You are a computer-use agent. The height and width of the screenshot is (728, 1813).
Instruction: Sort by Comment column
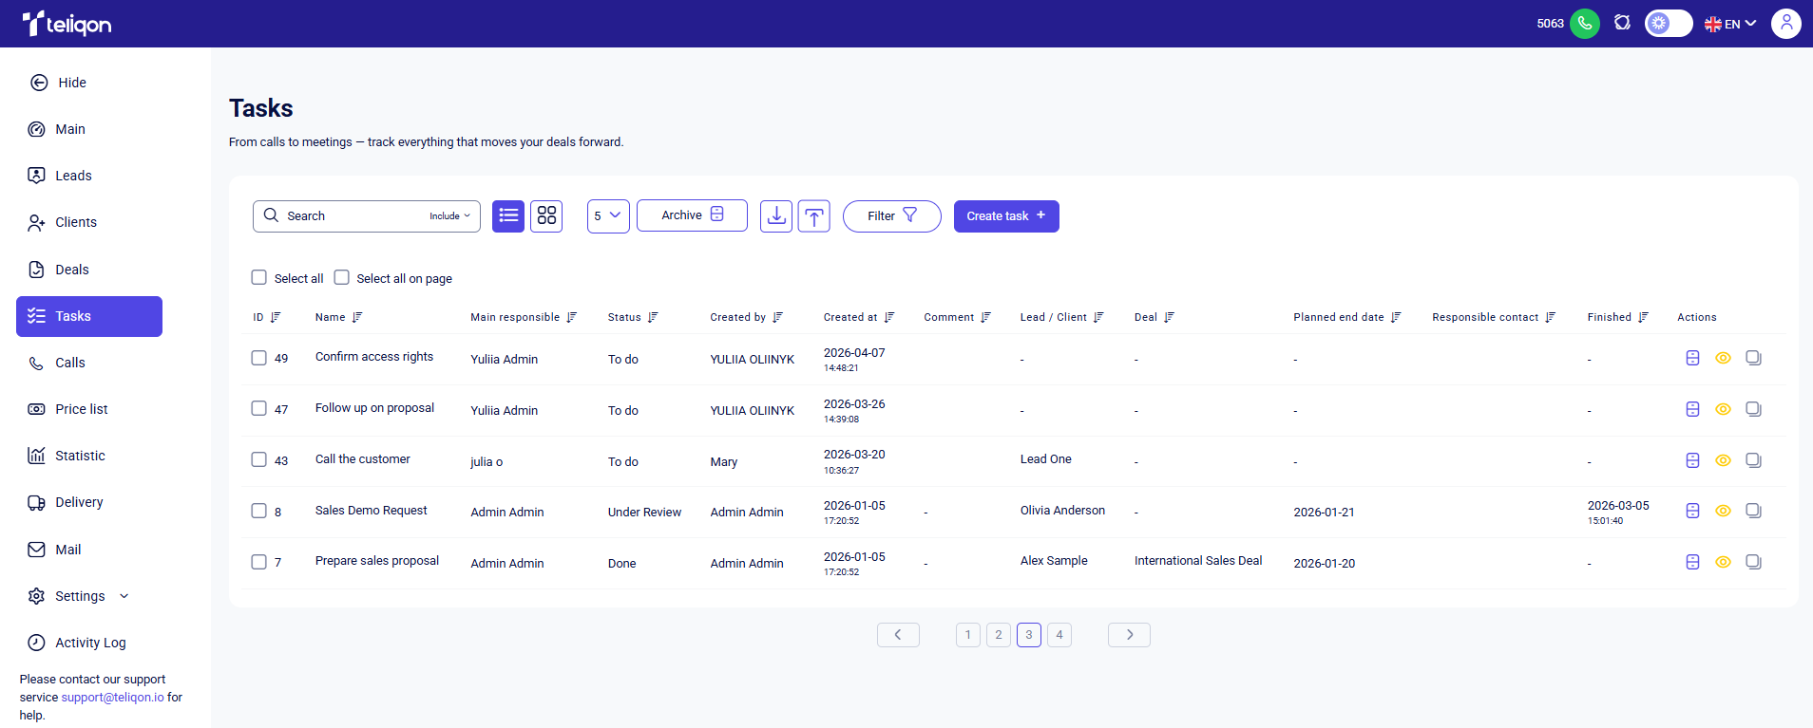click(986, 317)
